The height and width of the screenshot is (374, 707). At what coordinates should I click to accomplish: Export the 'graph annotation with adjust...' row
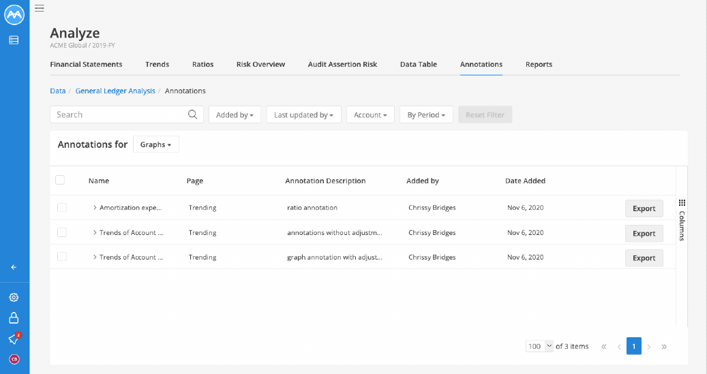(x=644, y=258)
